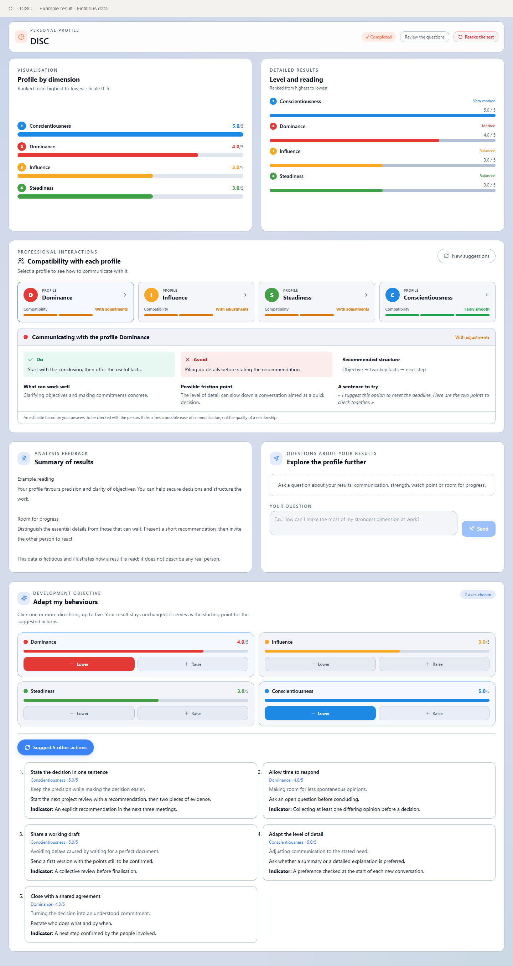Click the red dot in Communicating with Dominance header

click(x=26, y=337)
